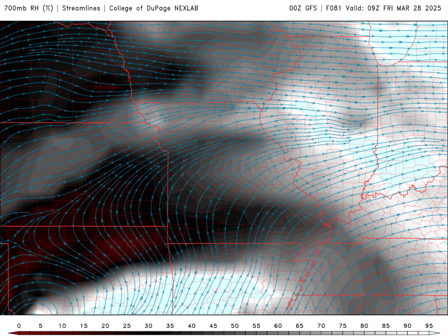Click the colorbar label '95'
The height and width of the screenshot is (336, 448).
pos(429,326)
